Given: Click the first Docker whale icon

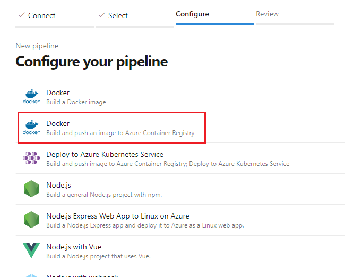Looking at the screenshot, I should click(x=31, y=97).
